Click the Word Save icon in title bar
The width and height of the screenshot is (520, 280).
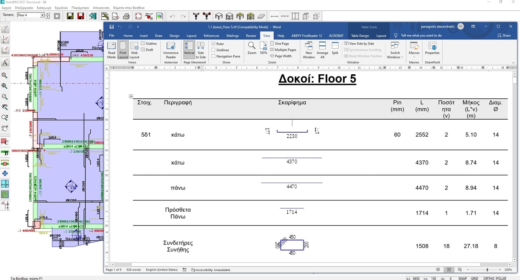coord(111,26)
